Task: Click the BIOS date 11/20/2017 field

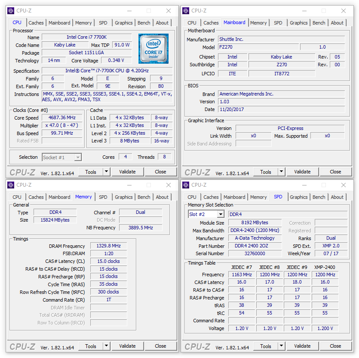Action: tap(281, 109)
